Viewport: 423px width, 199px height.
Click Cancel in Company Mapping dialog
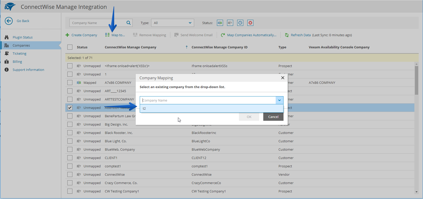click(273, 117)
